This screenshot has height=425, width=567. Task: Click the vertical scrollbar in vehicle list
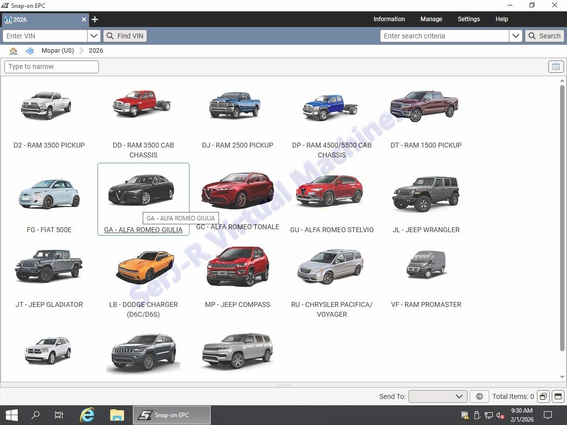click(x=562, y=218)
